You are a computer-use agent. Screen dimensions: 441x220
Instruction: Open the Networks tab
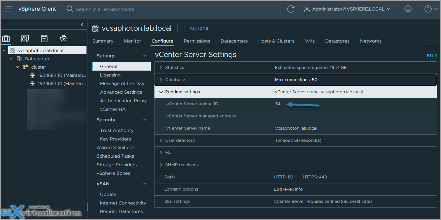pyautogui.click(x=371, y=41)
